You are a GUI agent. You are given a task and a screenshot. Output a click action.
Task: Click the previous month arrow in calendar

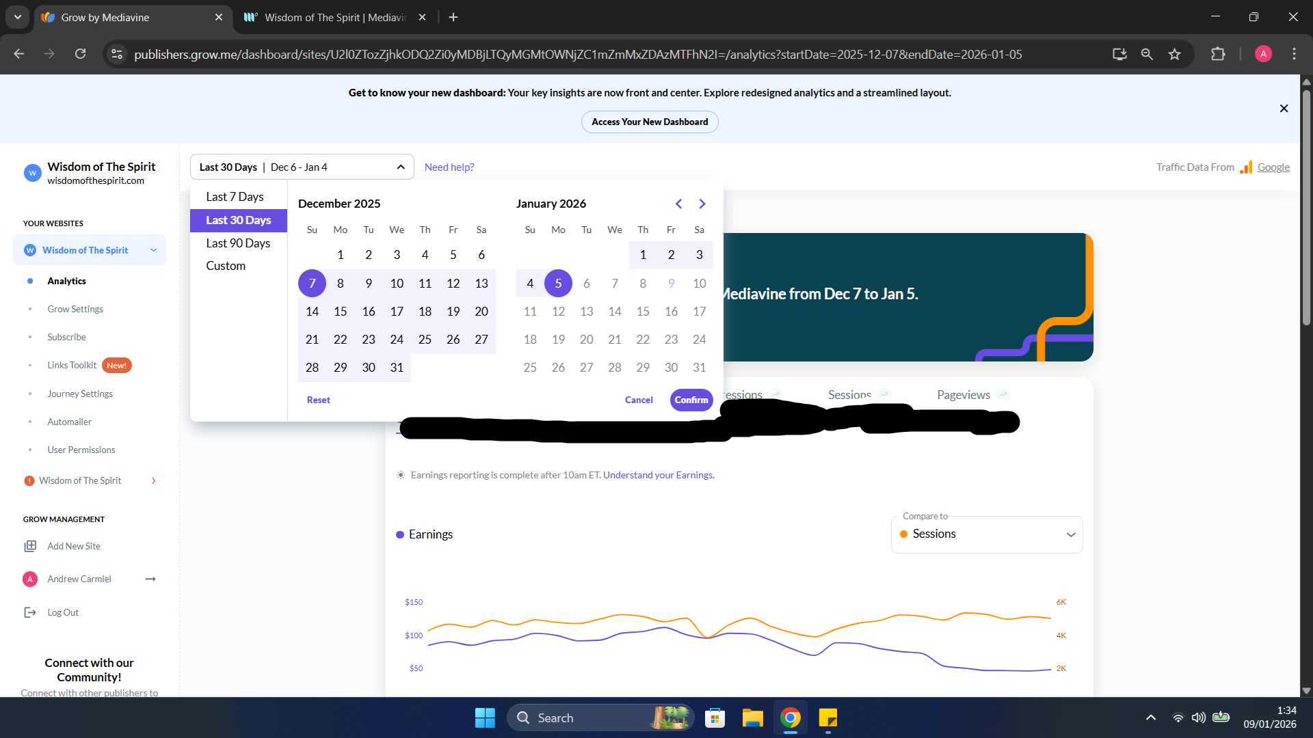coord(678,204)
